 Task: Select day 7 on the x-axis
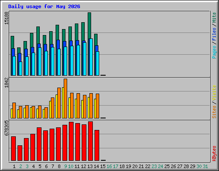(53, 166)
